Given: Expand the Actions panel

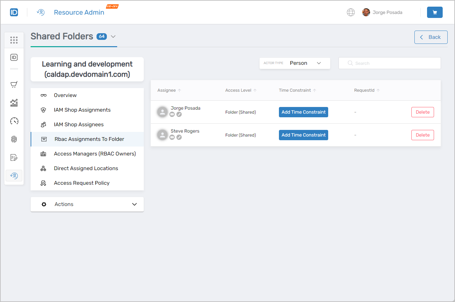Looking at the screenshot, I should 87,204.
